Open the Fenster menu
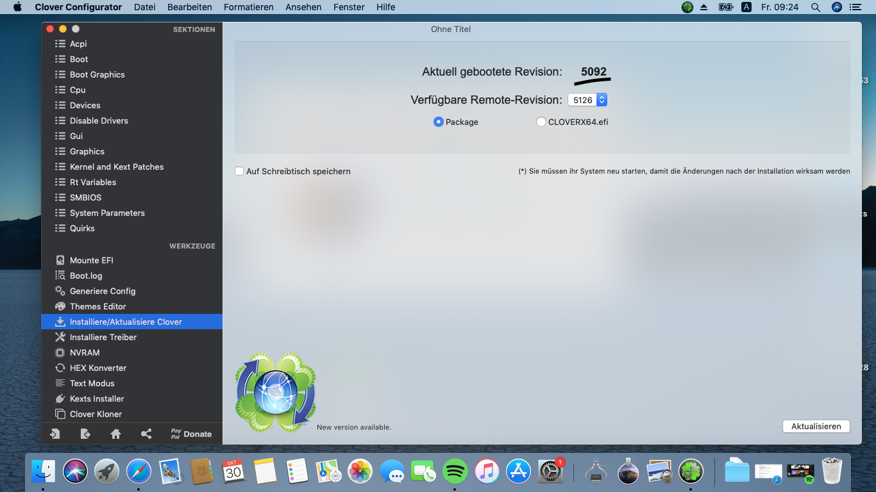 (349, 7)
